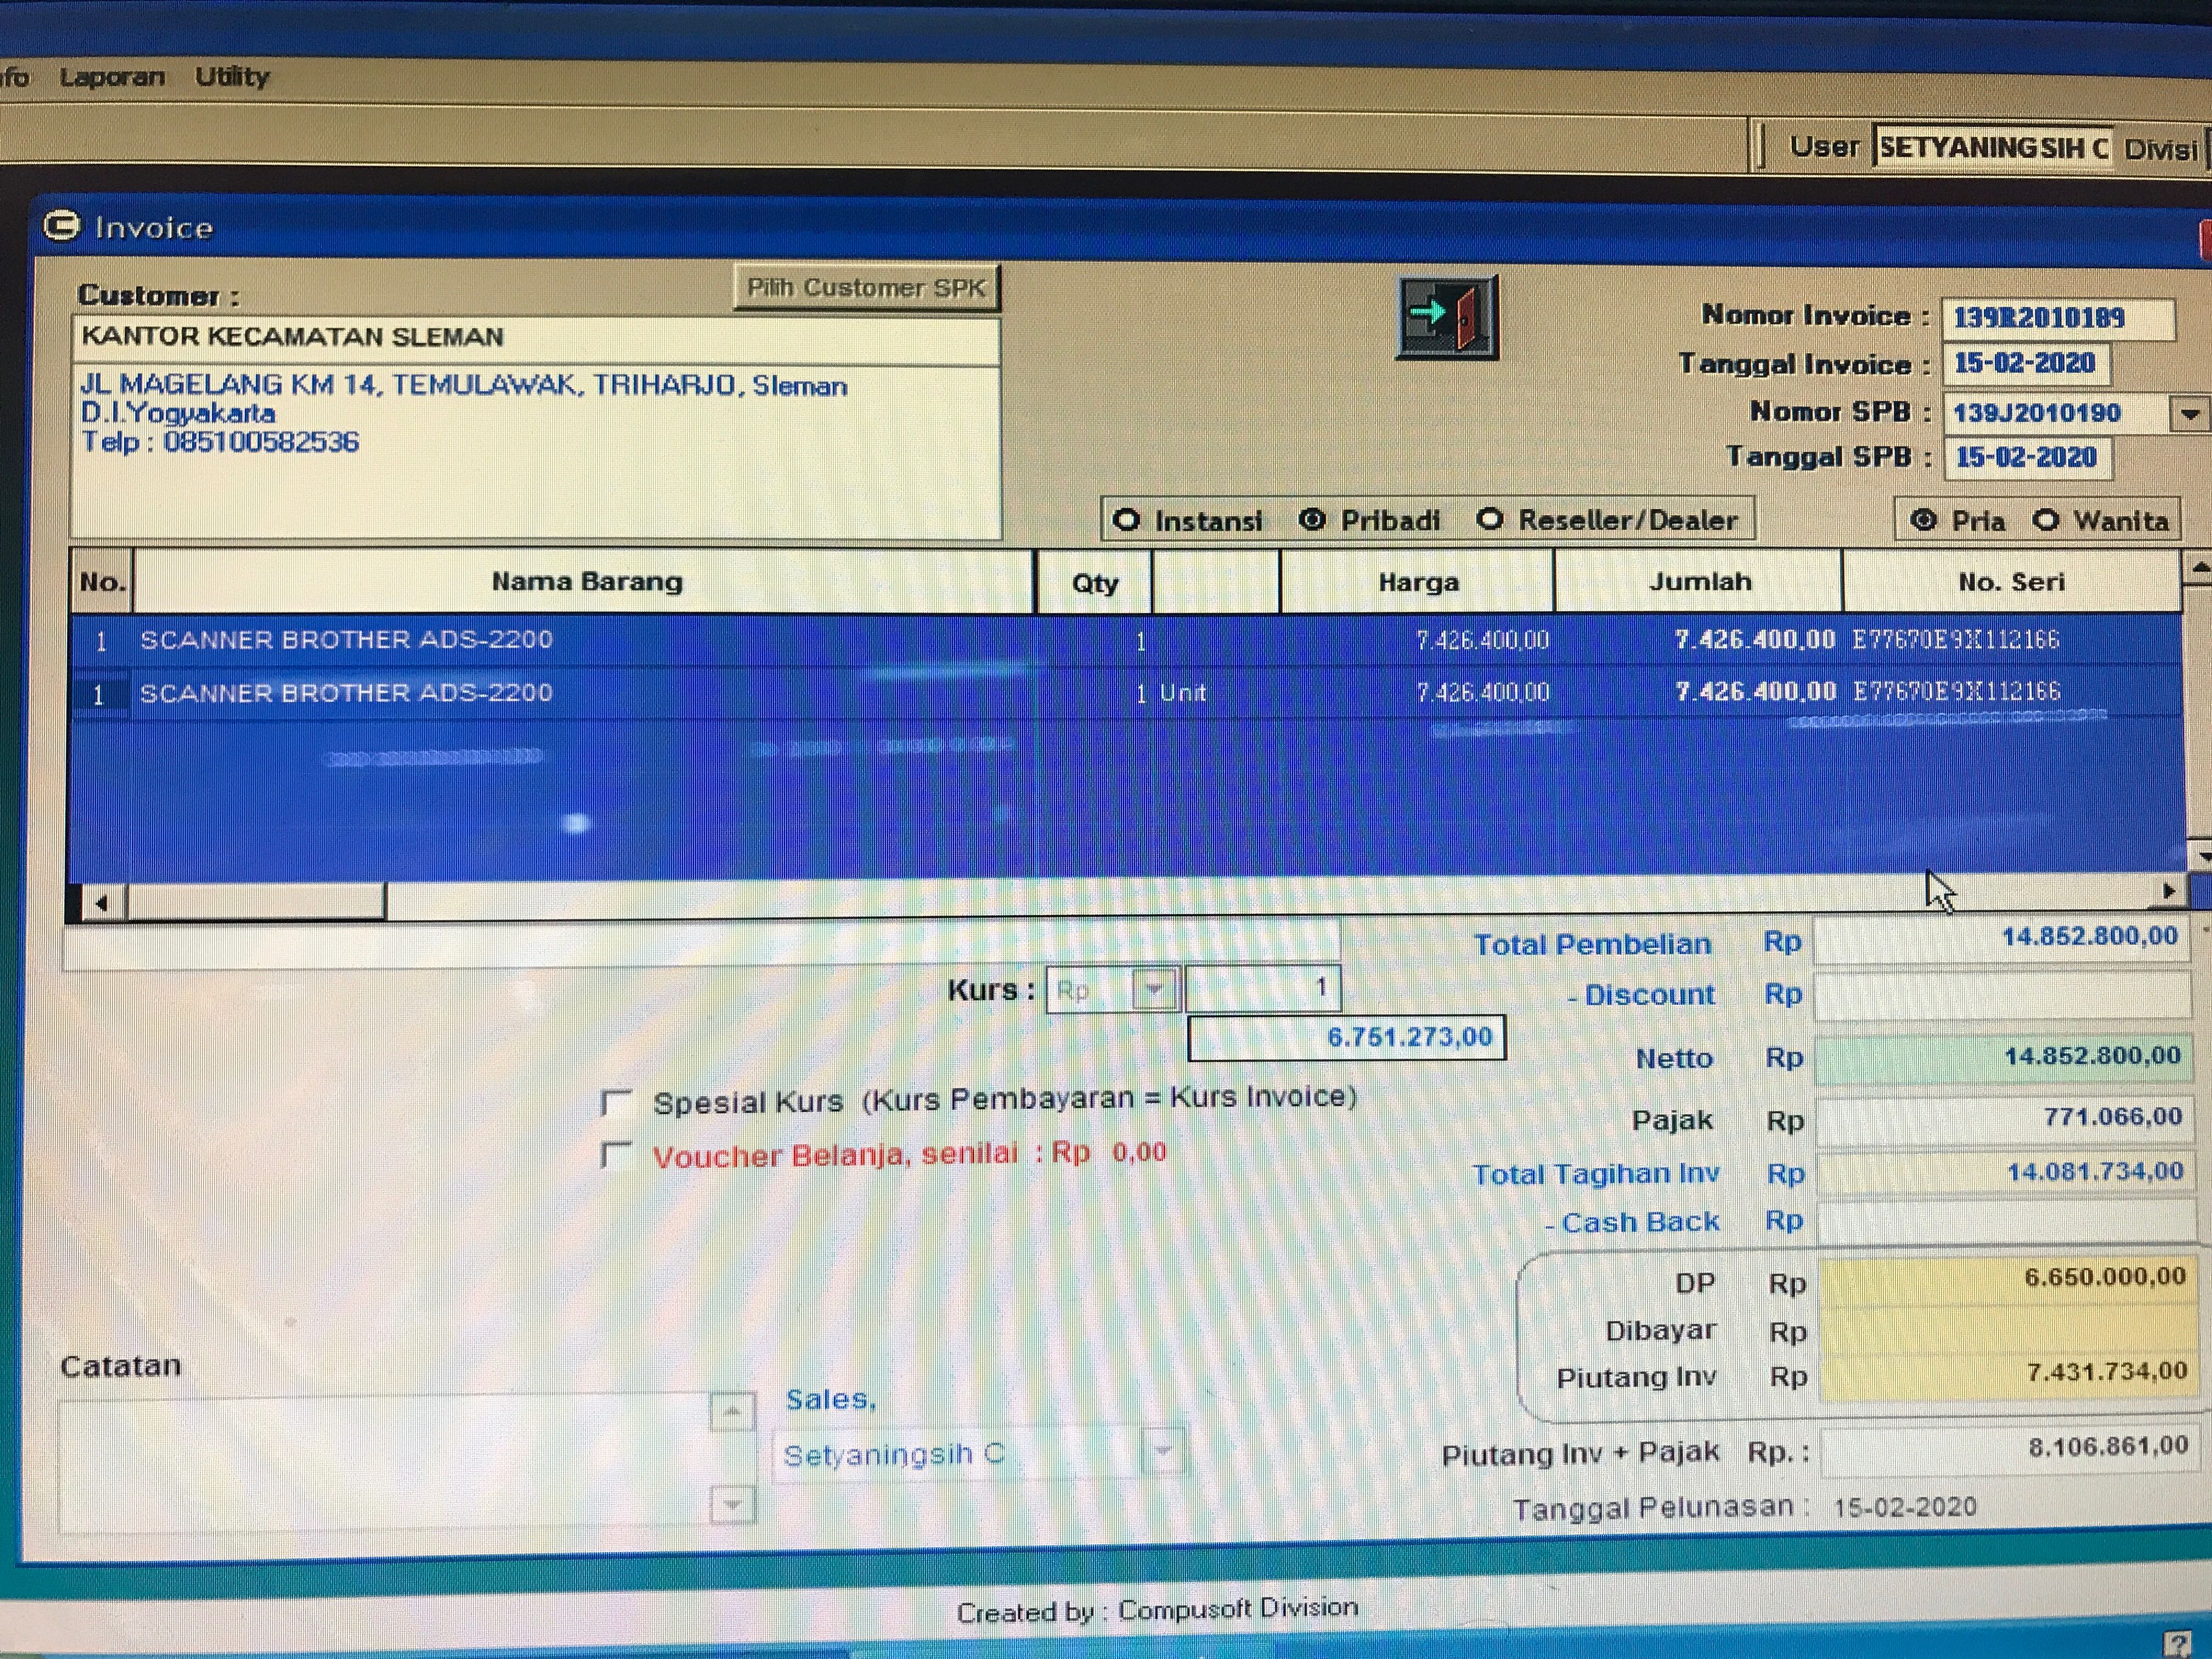Click the Catatan scroll up arrow

(732, 1412)
